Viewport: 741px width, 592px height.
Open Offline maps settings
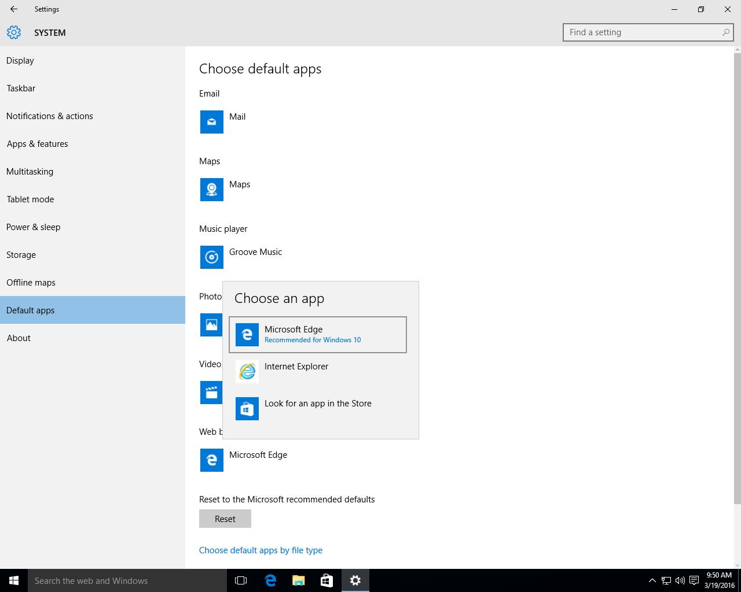click(x=93, y=283)
